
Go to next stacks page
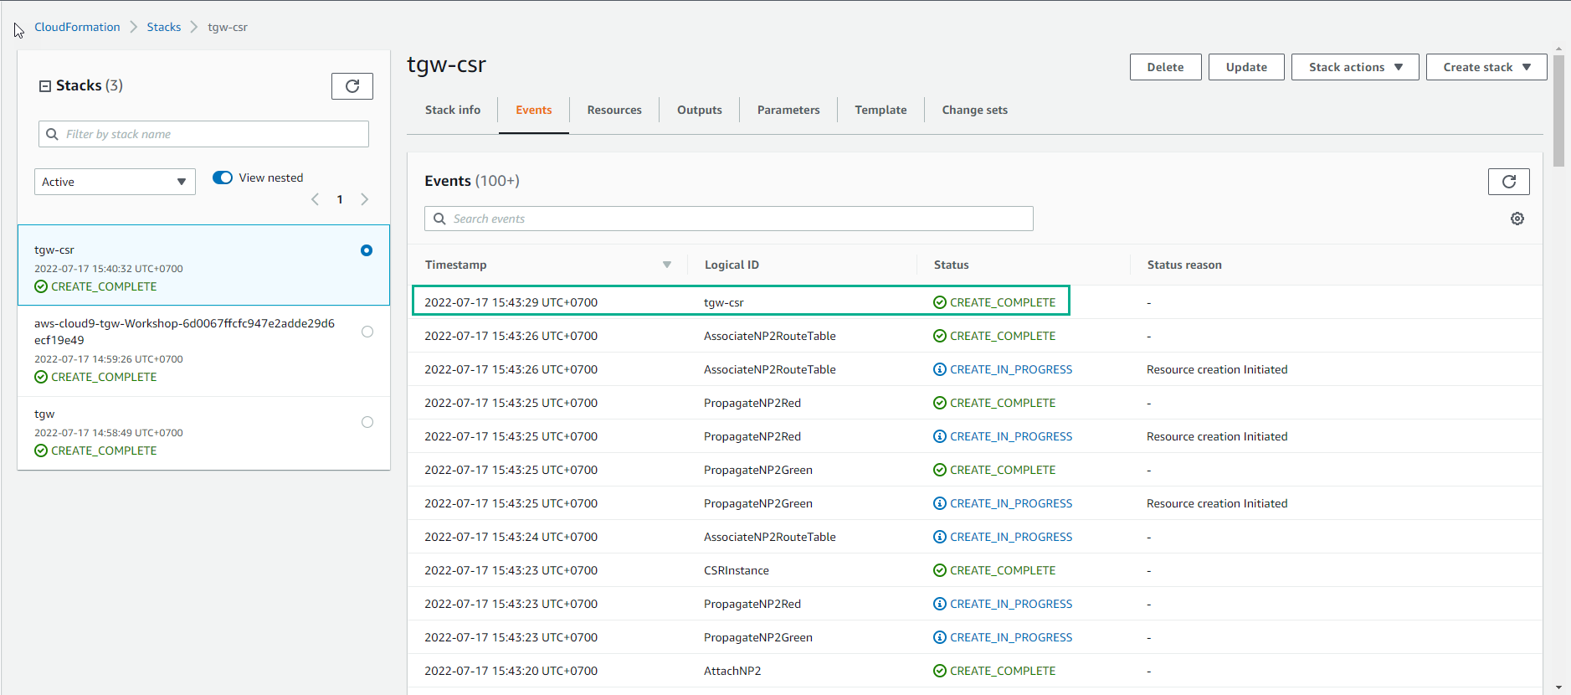click(364, 199)
